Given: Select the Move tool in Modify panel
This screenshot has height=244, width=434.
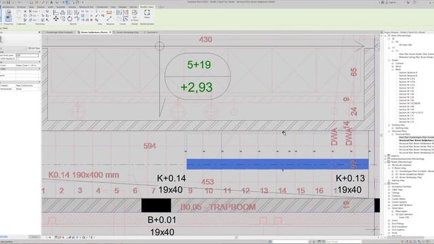Looking at the screenshot, I should [x=56, y=18].
